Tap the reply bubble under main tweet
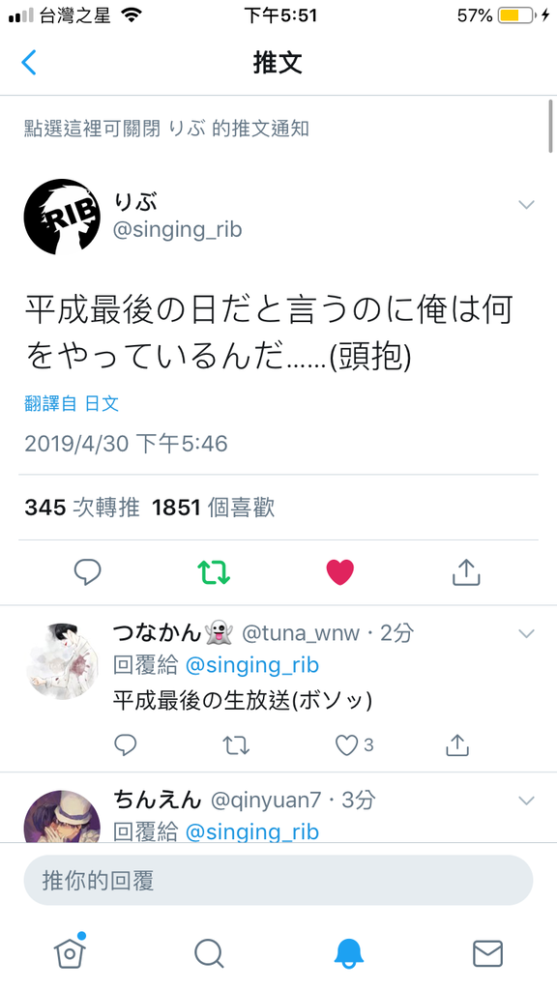This screenshot has height=990, width=557. 88,572
